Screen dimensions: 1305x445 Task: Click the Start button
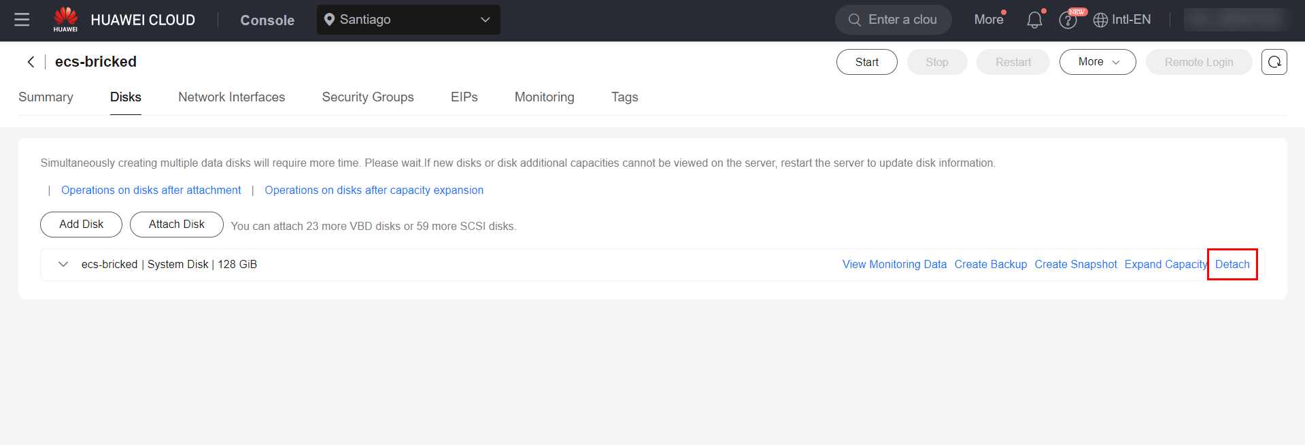click(x=866, y=62)
